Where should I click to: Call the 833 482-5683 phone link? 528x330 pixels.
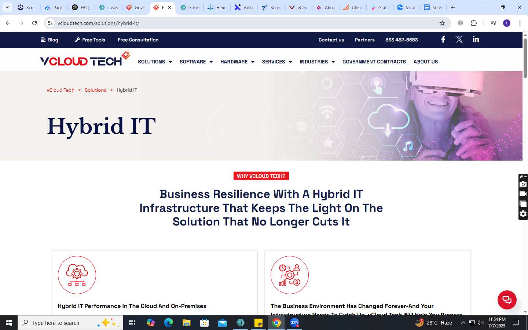(x=401, y=40)
